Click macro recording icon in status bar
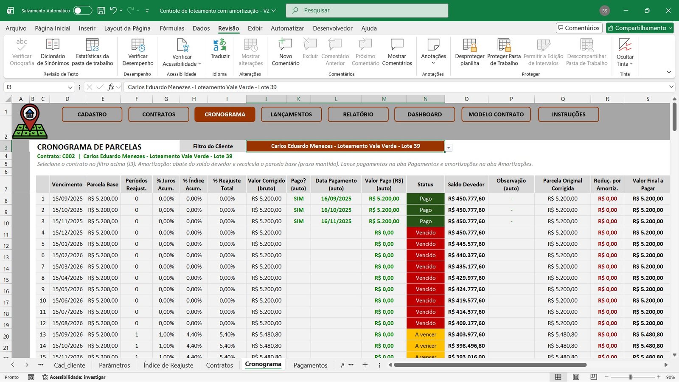 point(31,377)
